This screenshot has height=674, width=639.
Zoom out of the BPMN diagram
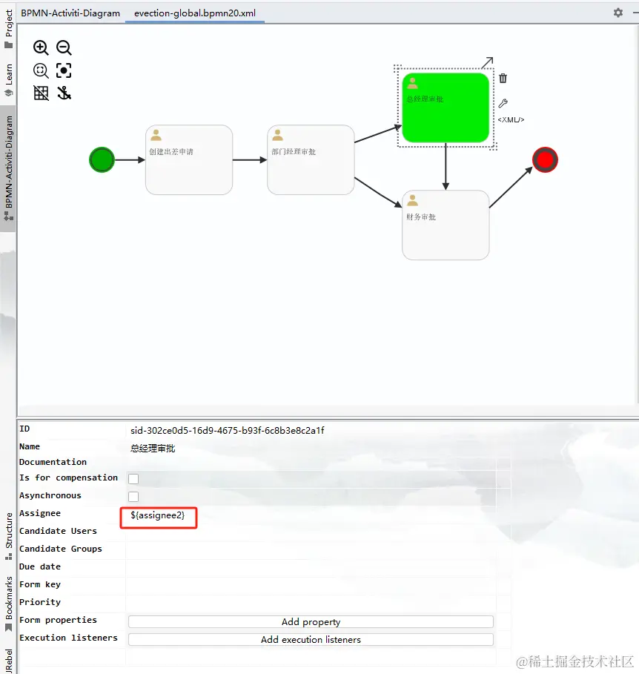click(x=64, y=47)
